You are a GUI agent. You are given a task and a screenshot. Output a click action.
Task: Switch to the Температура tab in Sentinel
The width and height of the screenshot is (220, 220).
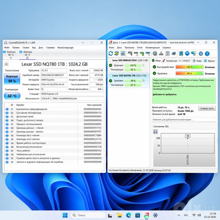pos(170,61)
